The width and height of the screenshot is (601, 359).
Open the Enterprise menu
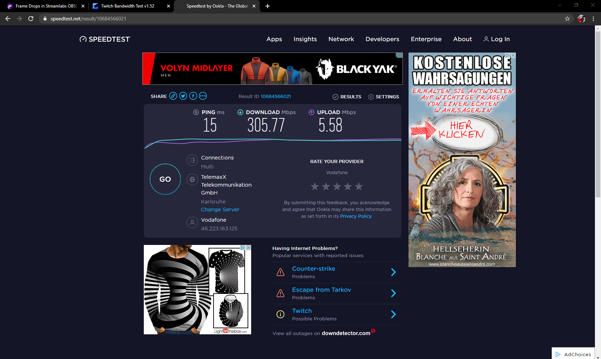(426, 39)
